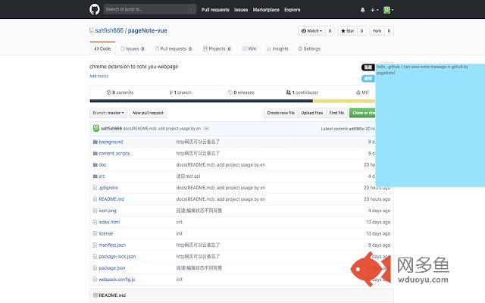Switch to the repository Issues tab
The height and width of the screenshot is (303, 485).
coord(133,48)
